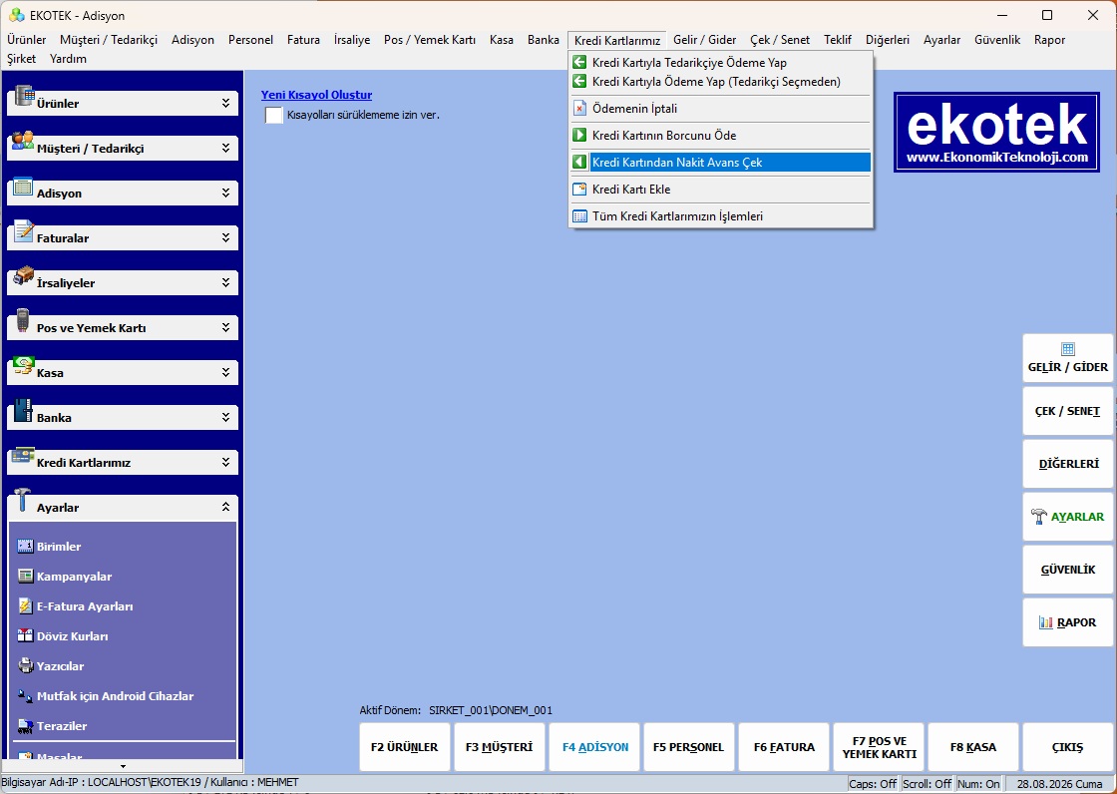Click the Kredi Kartlarımız card icon in sidebar

pos(24,456)
